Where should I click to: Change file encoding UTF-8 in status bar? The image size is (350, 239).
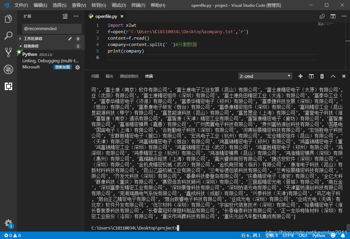[x=288, y=235]
